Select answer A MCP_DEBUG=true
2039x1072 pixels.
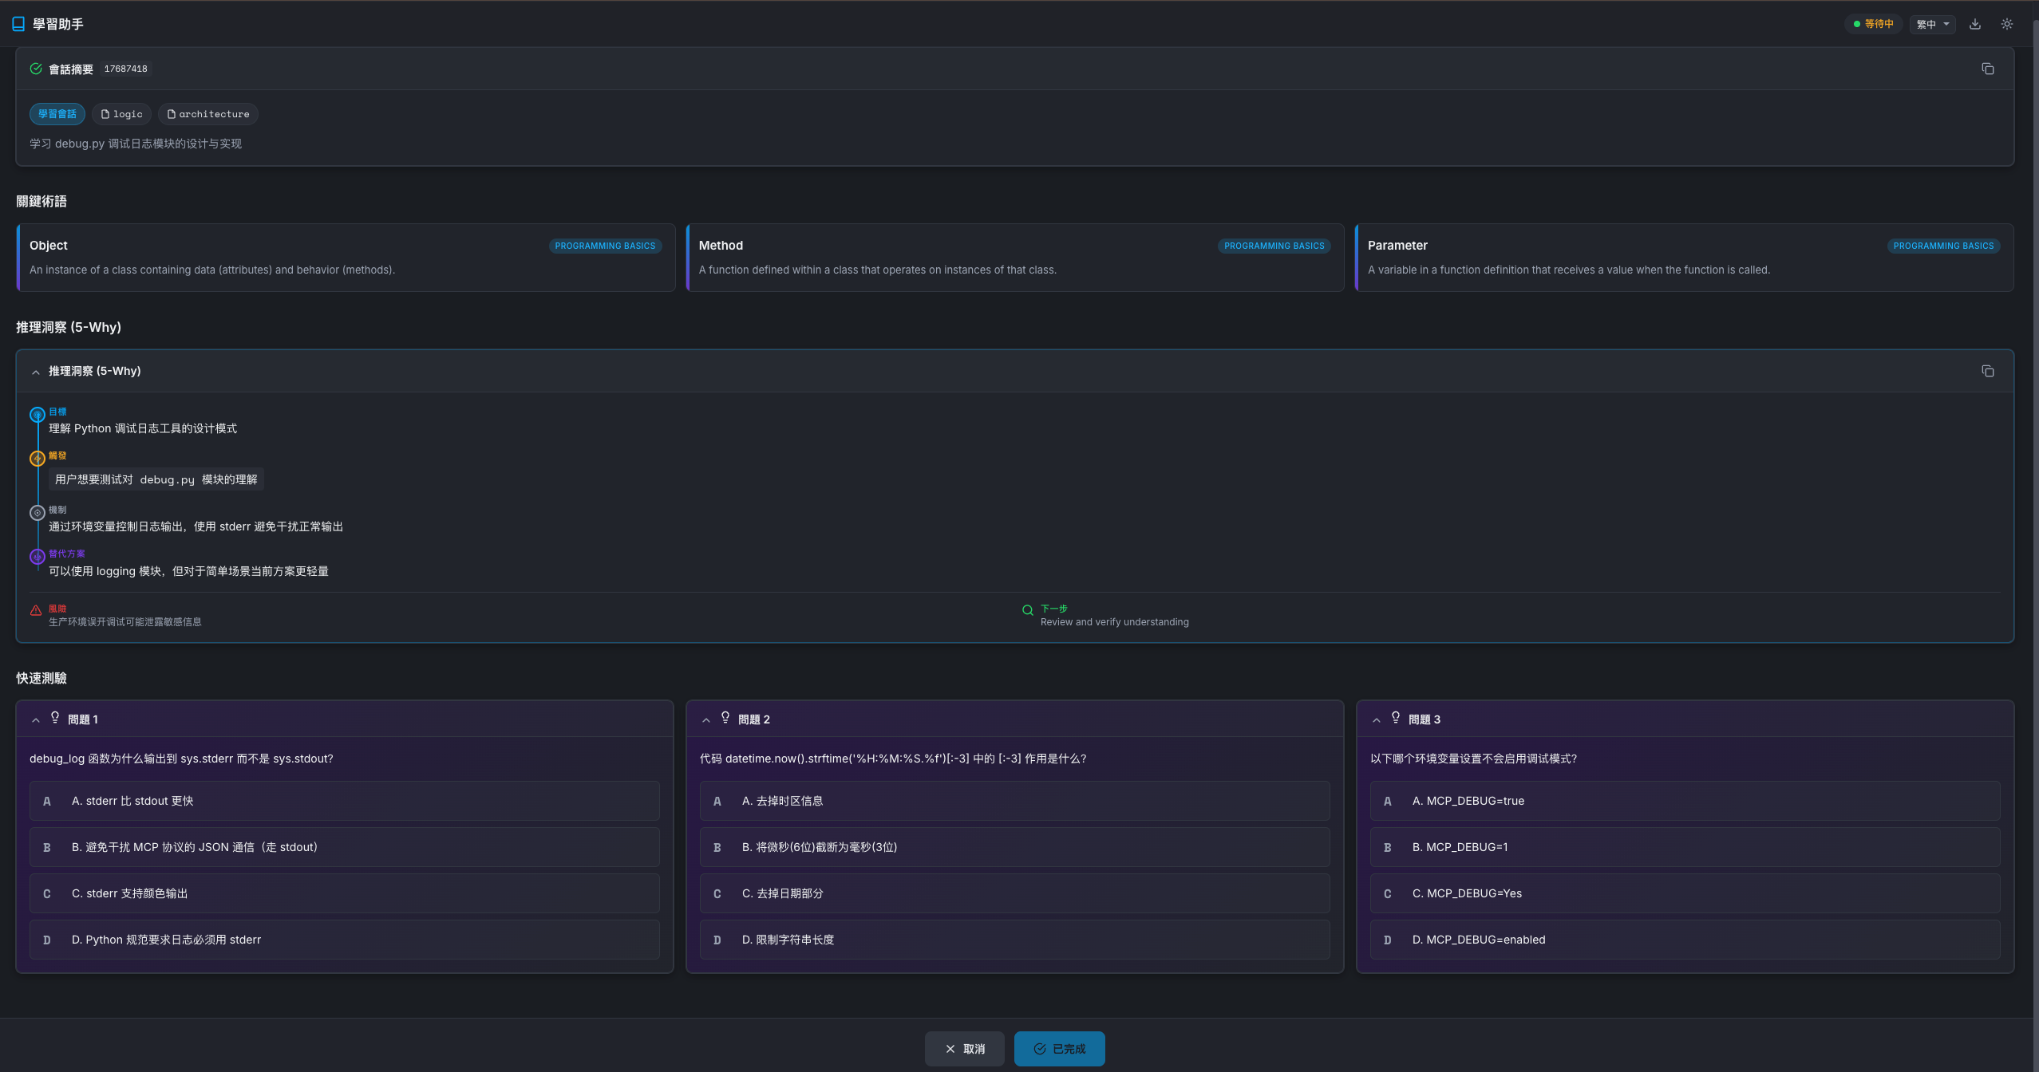1685,801
